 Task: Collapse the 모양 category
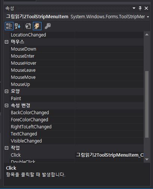pos(6,92)
